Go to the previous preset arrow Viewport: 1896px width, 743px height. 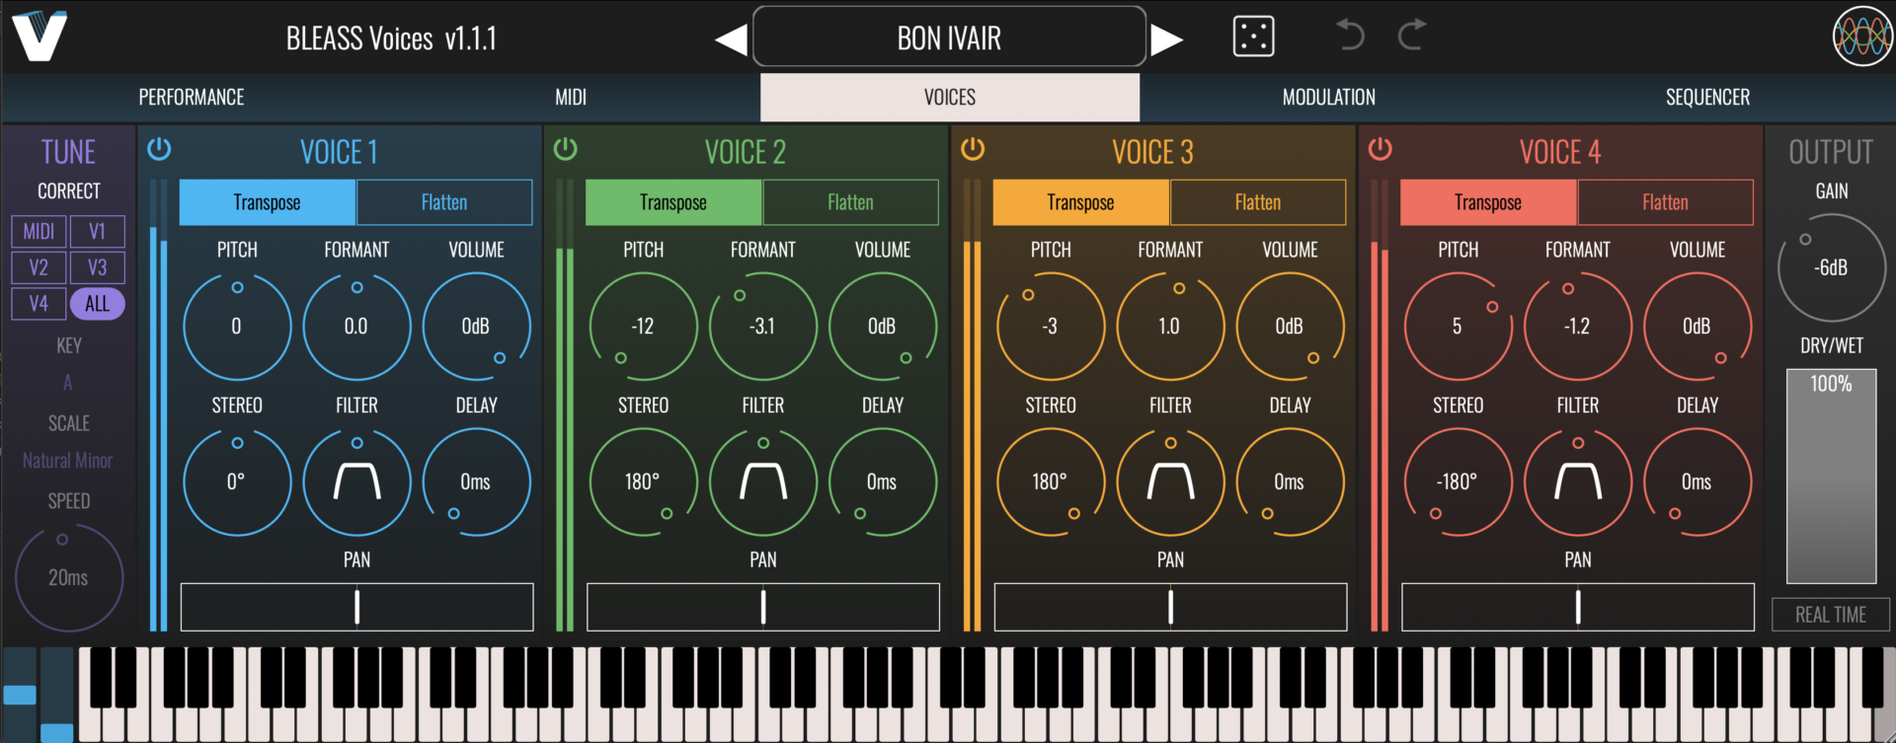(x=731, y=39)
